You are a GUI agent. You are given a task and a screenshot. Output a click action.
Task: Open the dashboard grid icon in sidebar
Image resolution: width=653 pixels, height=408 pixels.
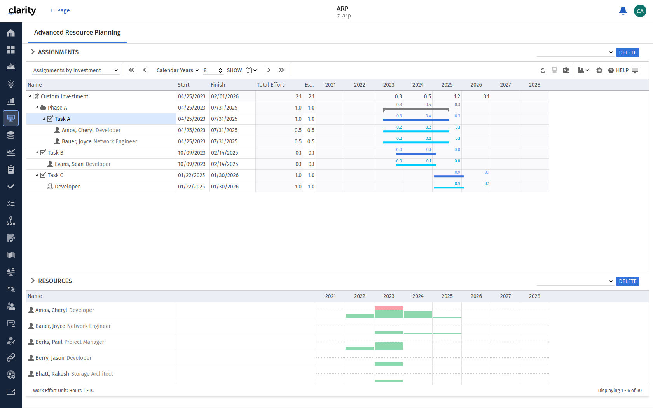11,50
